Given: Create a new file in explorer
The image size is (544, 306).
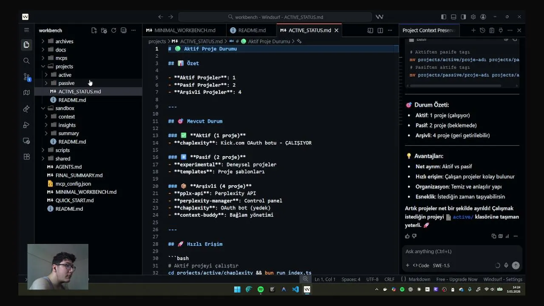Looking at the screenshot, I should pyautogui.click(x=94, y=31).
